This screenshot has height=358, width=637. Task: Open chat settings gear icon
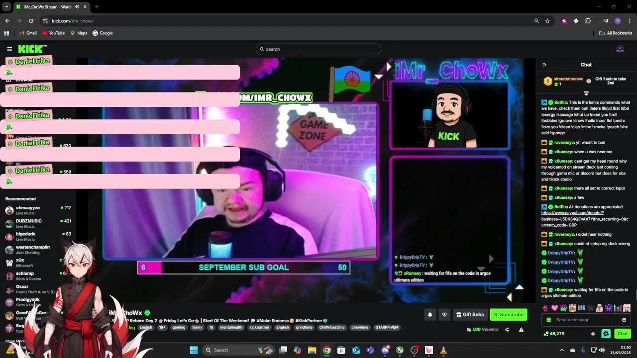(x=593, y=334)
